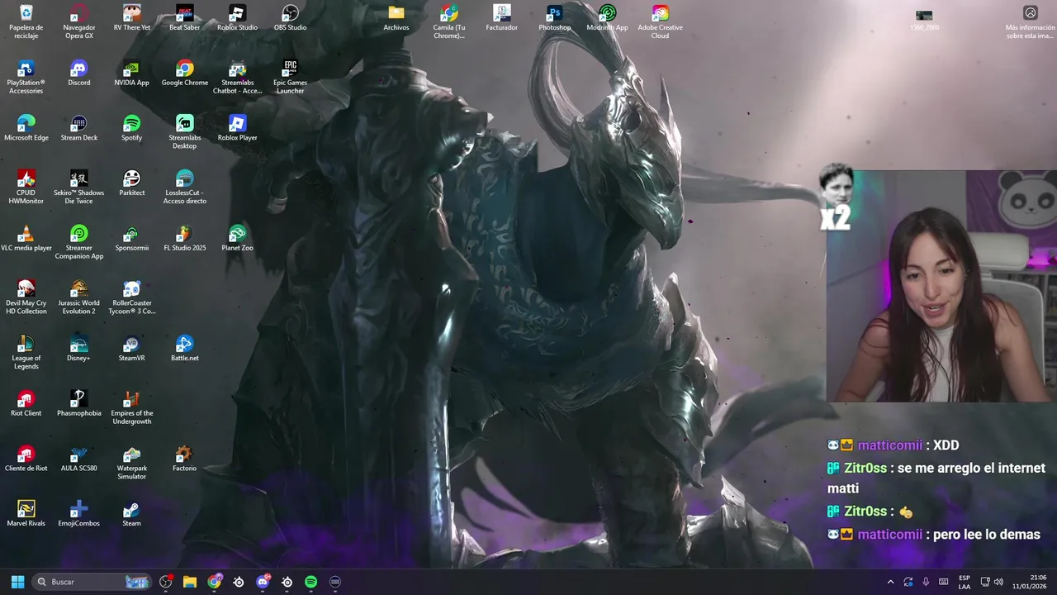Open File Explorer from the taskbar
Viewport: 1057px width, 595px height.
coord(190,582)
